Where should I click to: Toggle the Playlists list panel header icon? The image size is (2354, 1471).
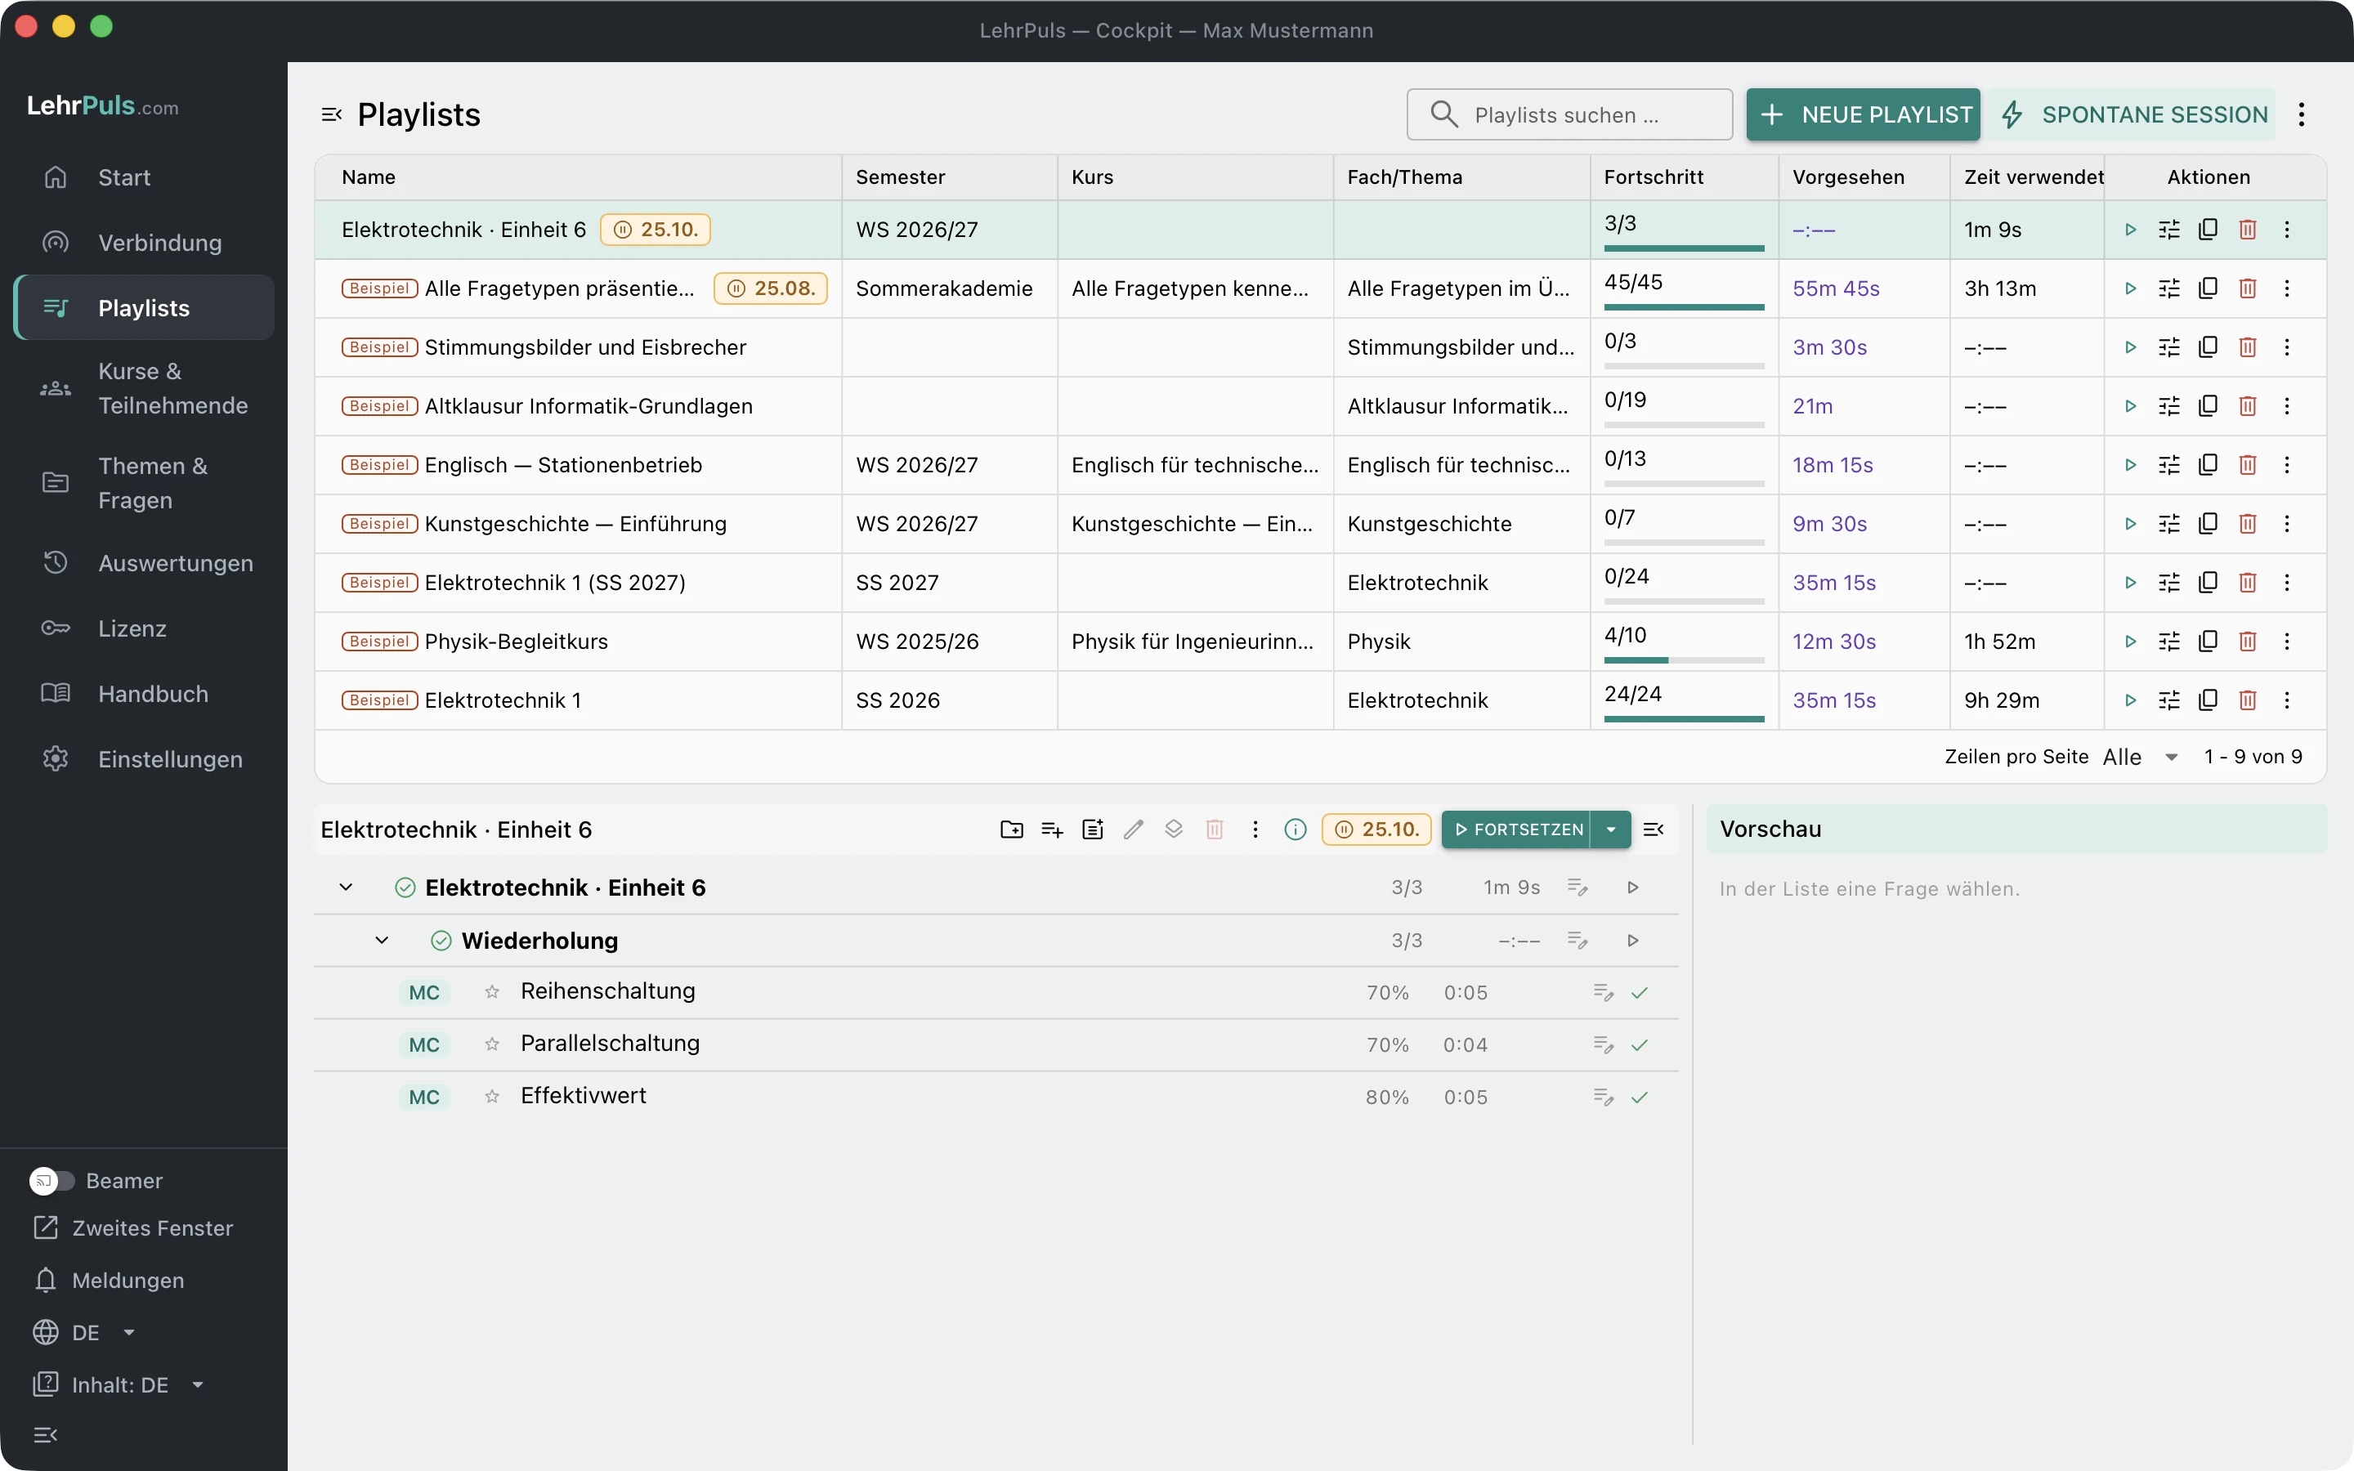click(x=332, y=114)
